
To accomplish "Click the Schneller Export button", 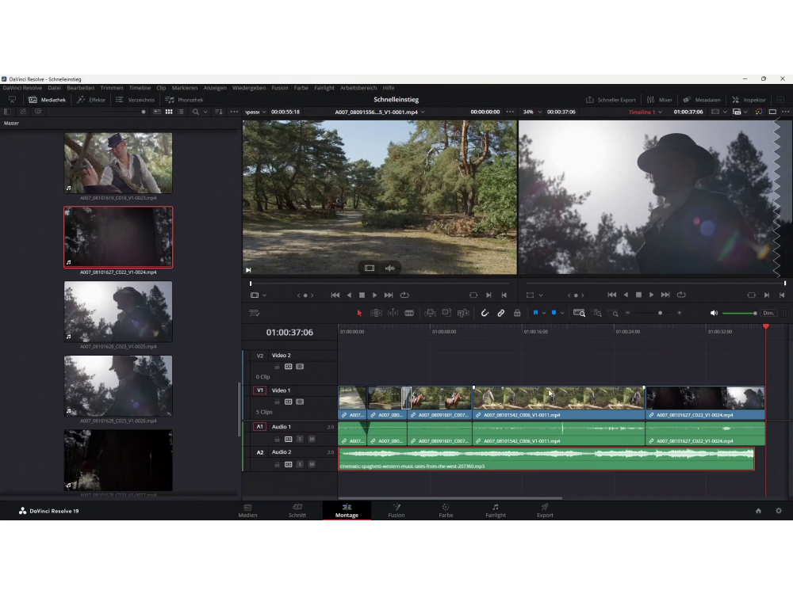I will pyautogui.click(x=611, y=100).
